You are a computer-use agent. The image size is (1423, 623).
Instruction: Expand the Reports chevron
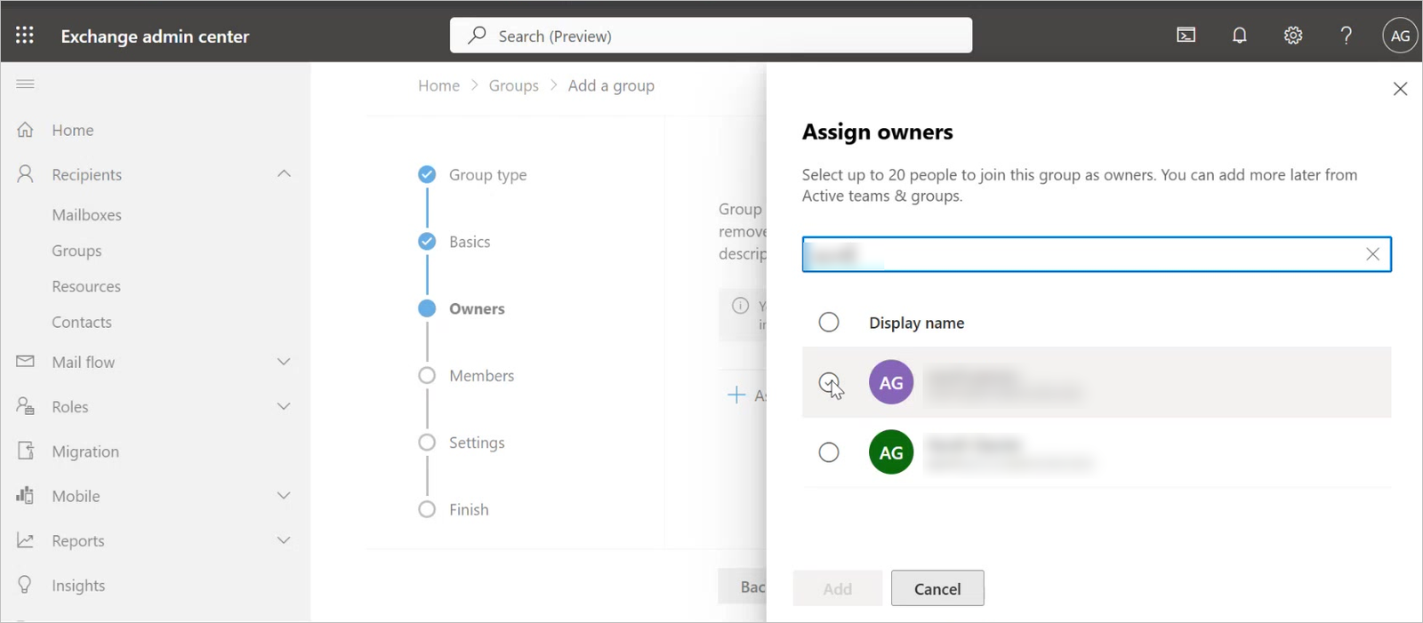click(x=284, y=540)
